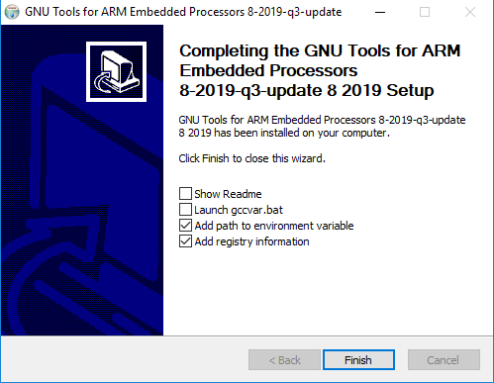This screenshot has height=383, width=494.
Task: Click the 'Completing the GNU Tools' heading
Action: pos(320,70)
